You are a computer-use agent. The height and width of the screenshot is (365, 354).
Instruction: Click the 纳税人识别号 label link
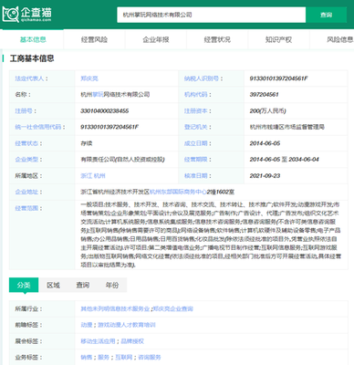point(202,78)
